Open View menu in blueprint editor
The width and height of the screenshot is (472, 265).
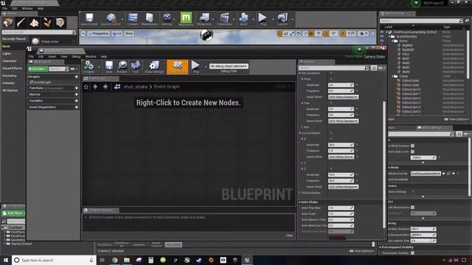click(64, 57)
